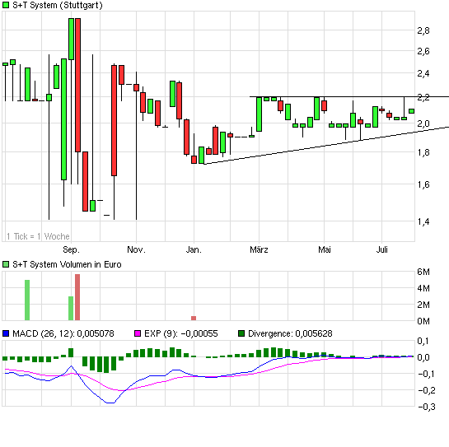This screenshot has height=447, width=449.
Task: Click the 2,4 price axis label
Action: [x=423, y=73]
